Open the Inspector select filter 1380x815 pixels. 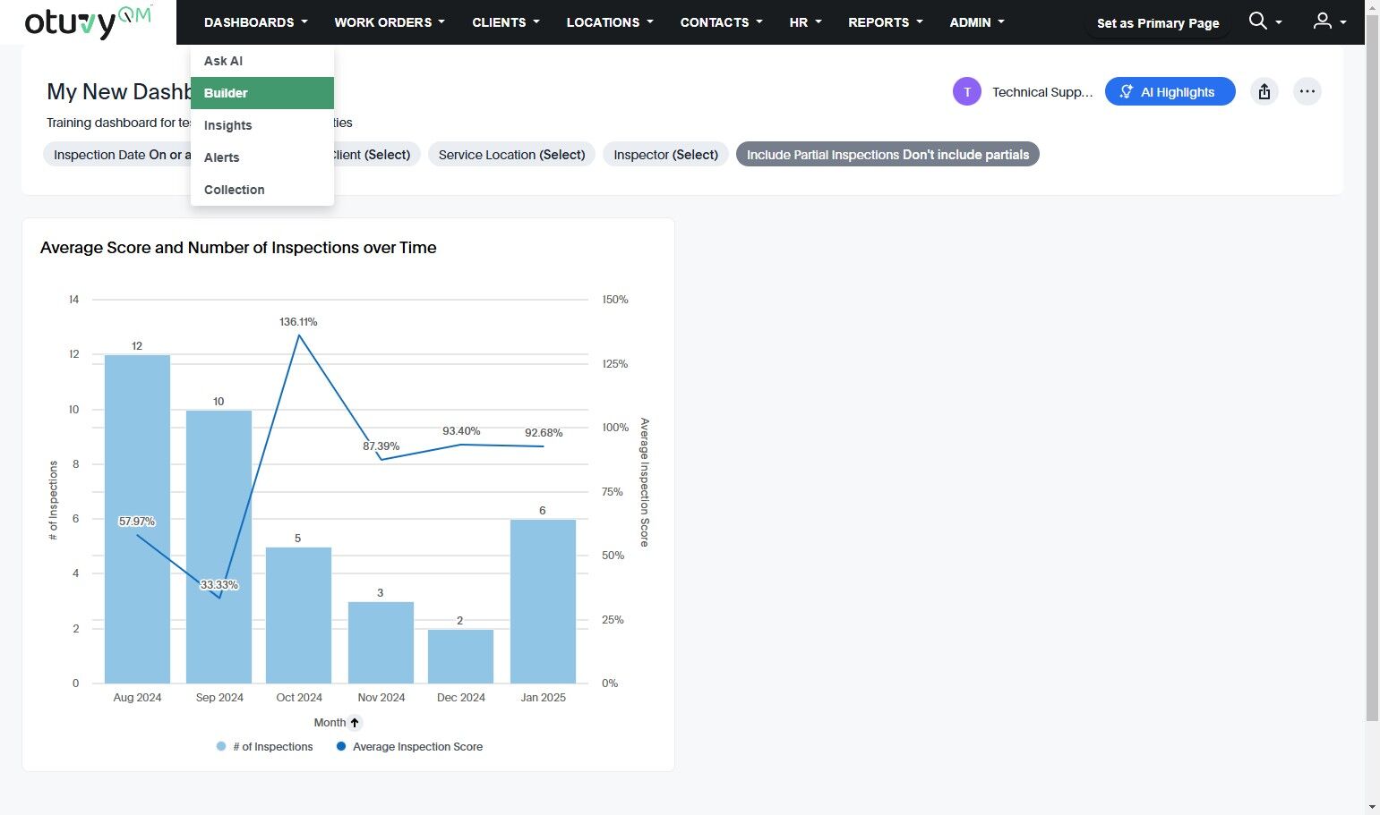click(x=665, y=155)
